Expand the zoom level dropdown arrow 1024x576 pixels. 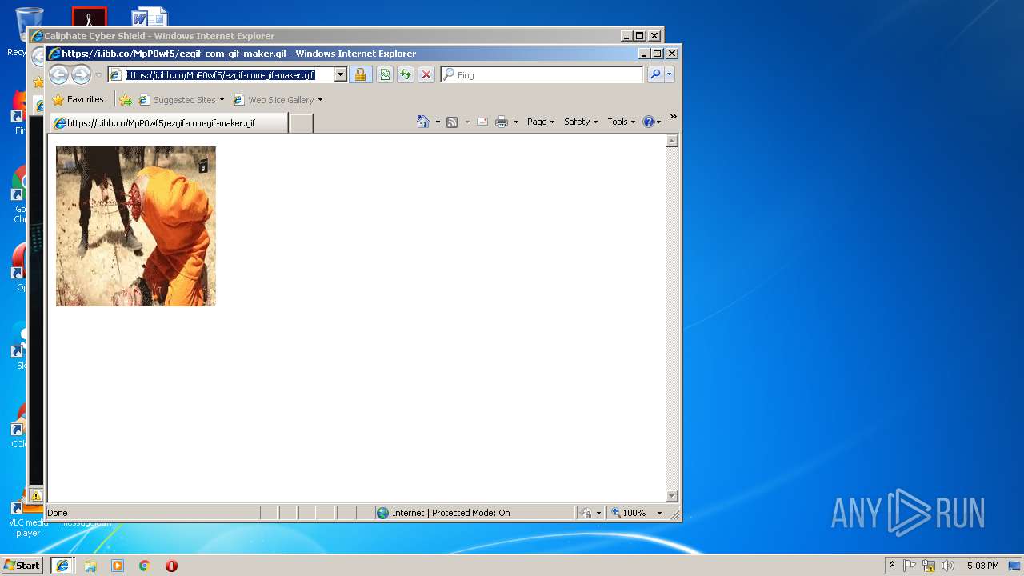coord(660,513)
